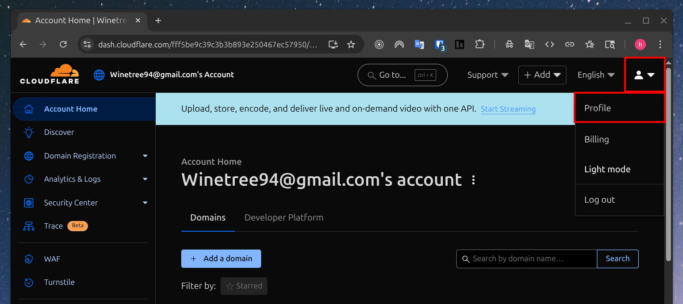The image size is (683, 304).
Task: Open Chrome profile avatar 'h'
Action: pyautogui.click(x=640, y=44)
